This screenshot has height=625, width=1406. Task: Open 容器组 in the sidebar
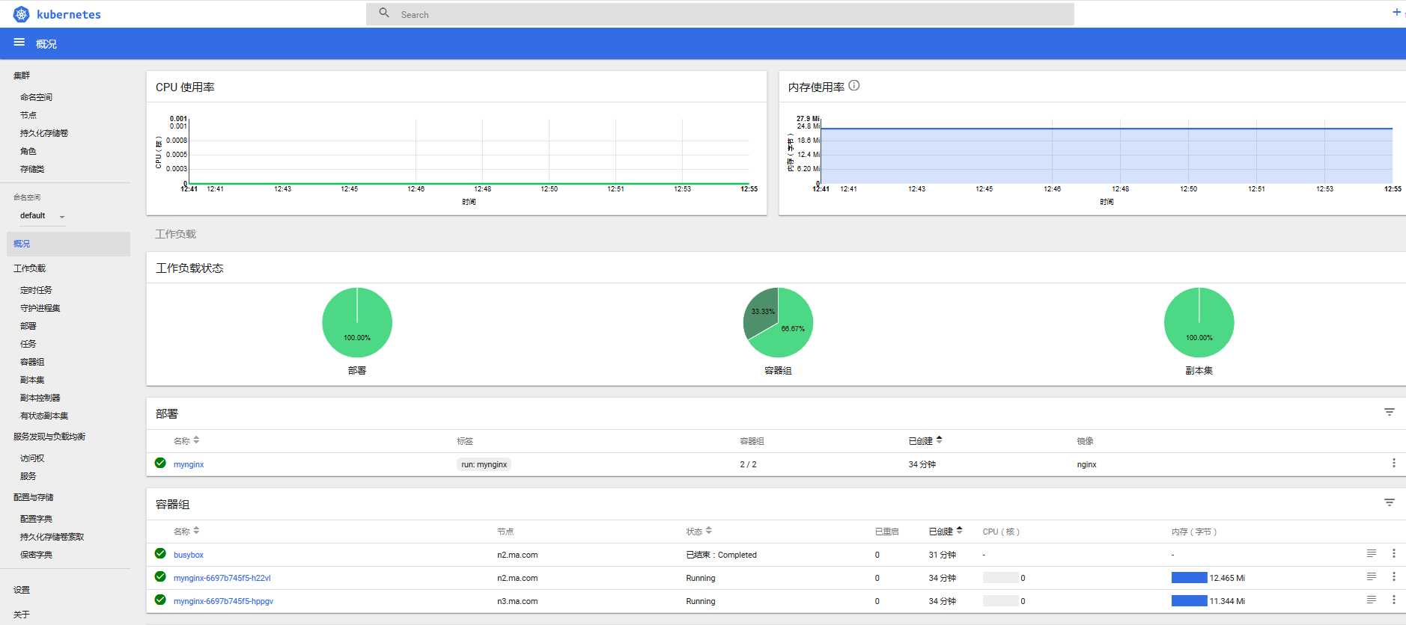point(32,362)
